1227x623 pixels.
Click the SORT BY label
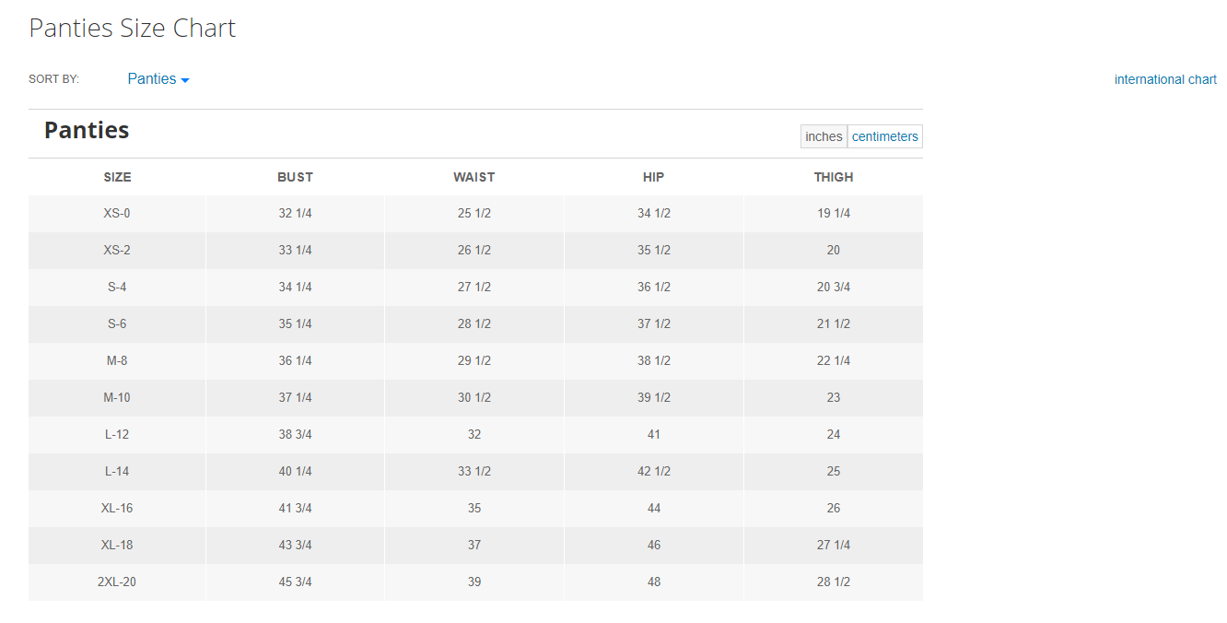(x=53, y=79)
